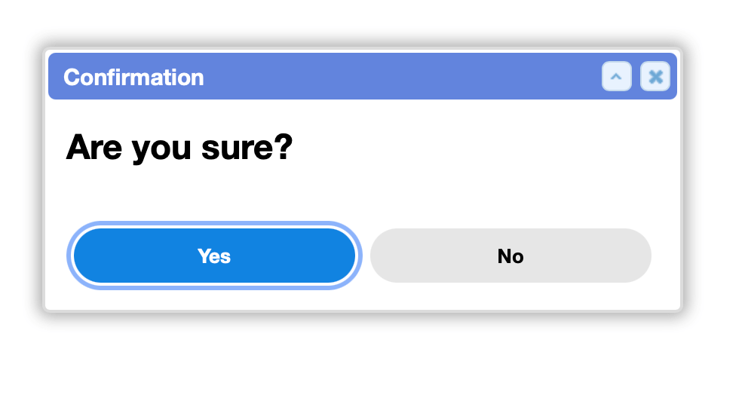This screenshot has height=395, width=745.
Task: Hit the X button beside the collapse chevron
Action: [655, 76]
